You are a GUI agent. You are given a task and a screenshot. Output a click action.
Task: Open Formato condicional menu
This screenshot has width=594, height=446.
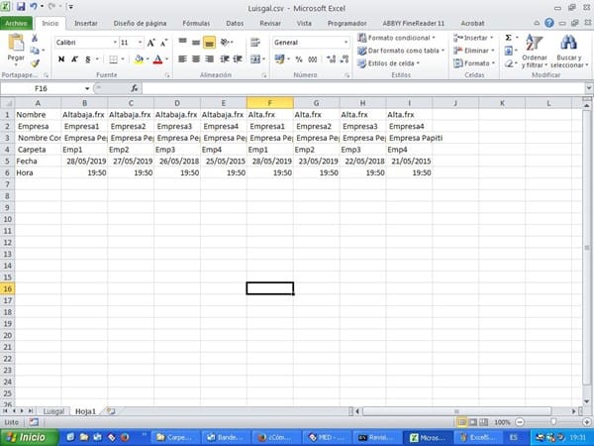397,38
